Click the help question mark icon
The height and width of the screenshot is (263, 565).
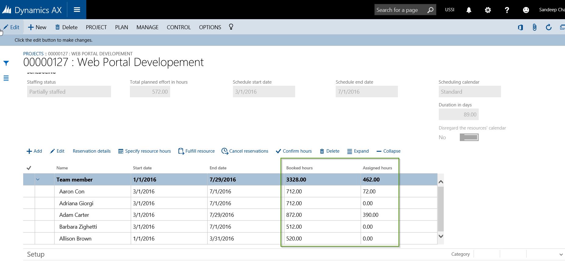point(507,10)
